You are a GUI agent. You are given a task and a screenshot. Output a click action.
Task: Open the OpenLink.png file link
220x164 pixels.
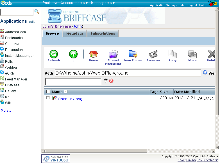point(70,99)
